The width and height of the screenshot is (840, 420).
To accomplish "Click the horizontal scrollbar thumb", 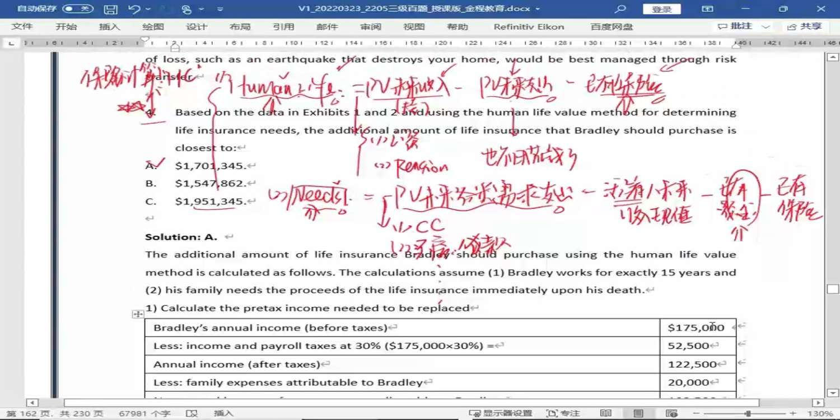I will point(412,403).
